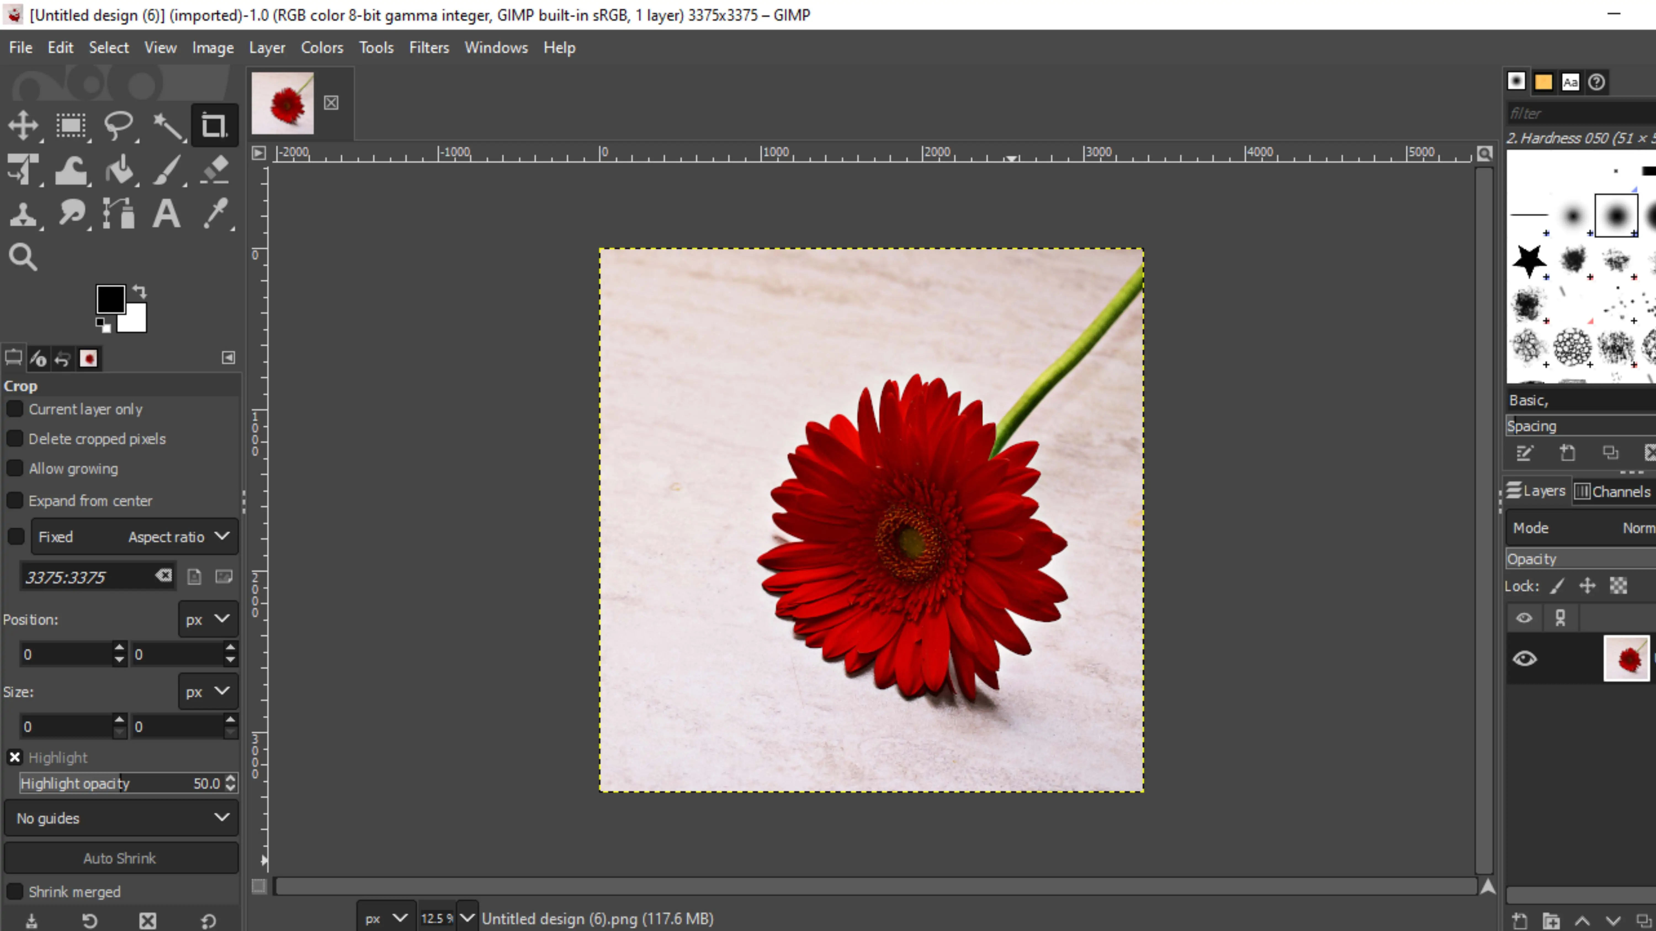Viewport: 1656px width, 931px height.
Task: Hide the flower layer with the eye icon
Action: pyautogui.click(x=1524, y=658)
